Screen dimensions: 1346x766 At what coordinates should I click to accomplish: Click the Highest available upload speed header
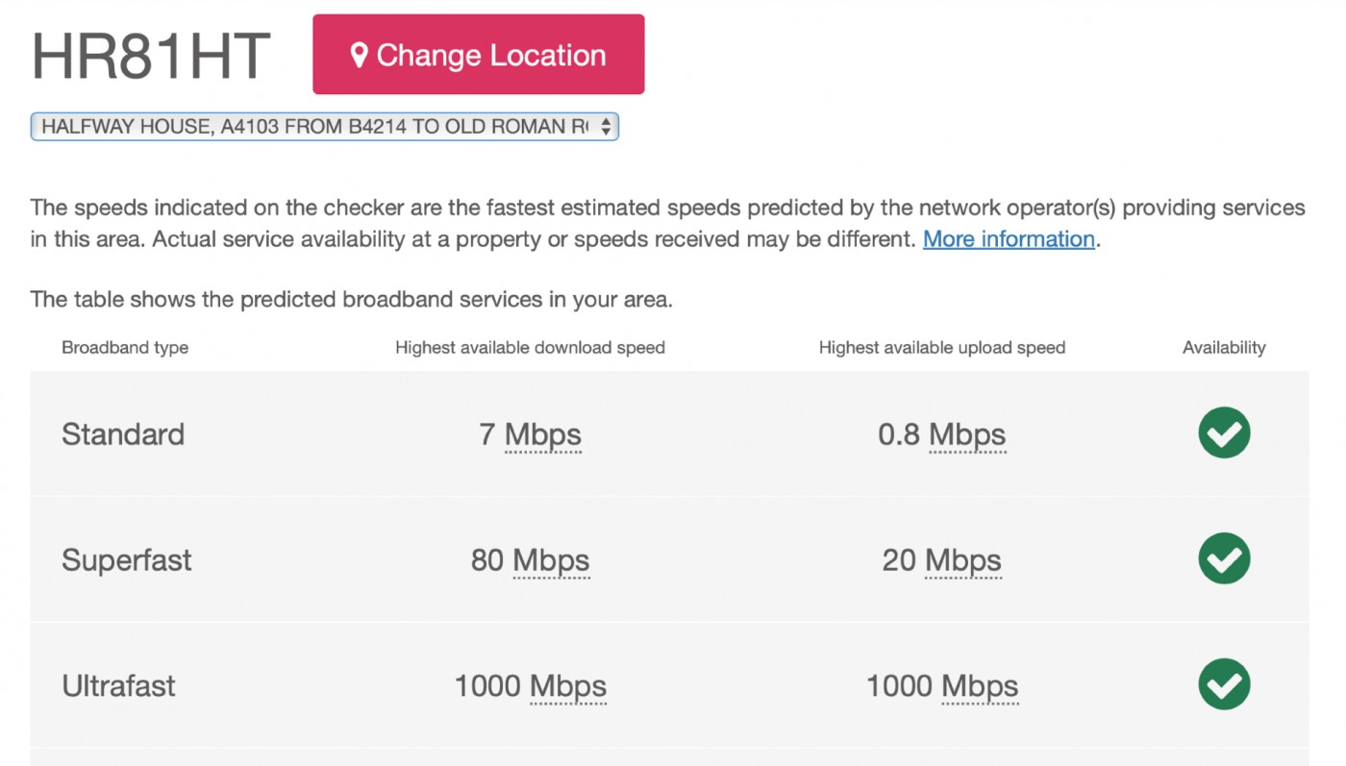pyautogui.click(x=942, y=348)
